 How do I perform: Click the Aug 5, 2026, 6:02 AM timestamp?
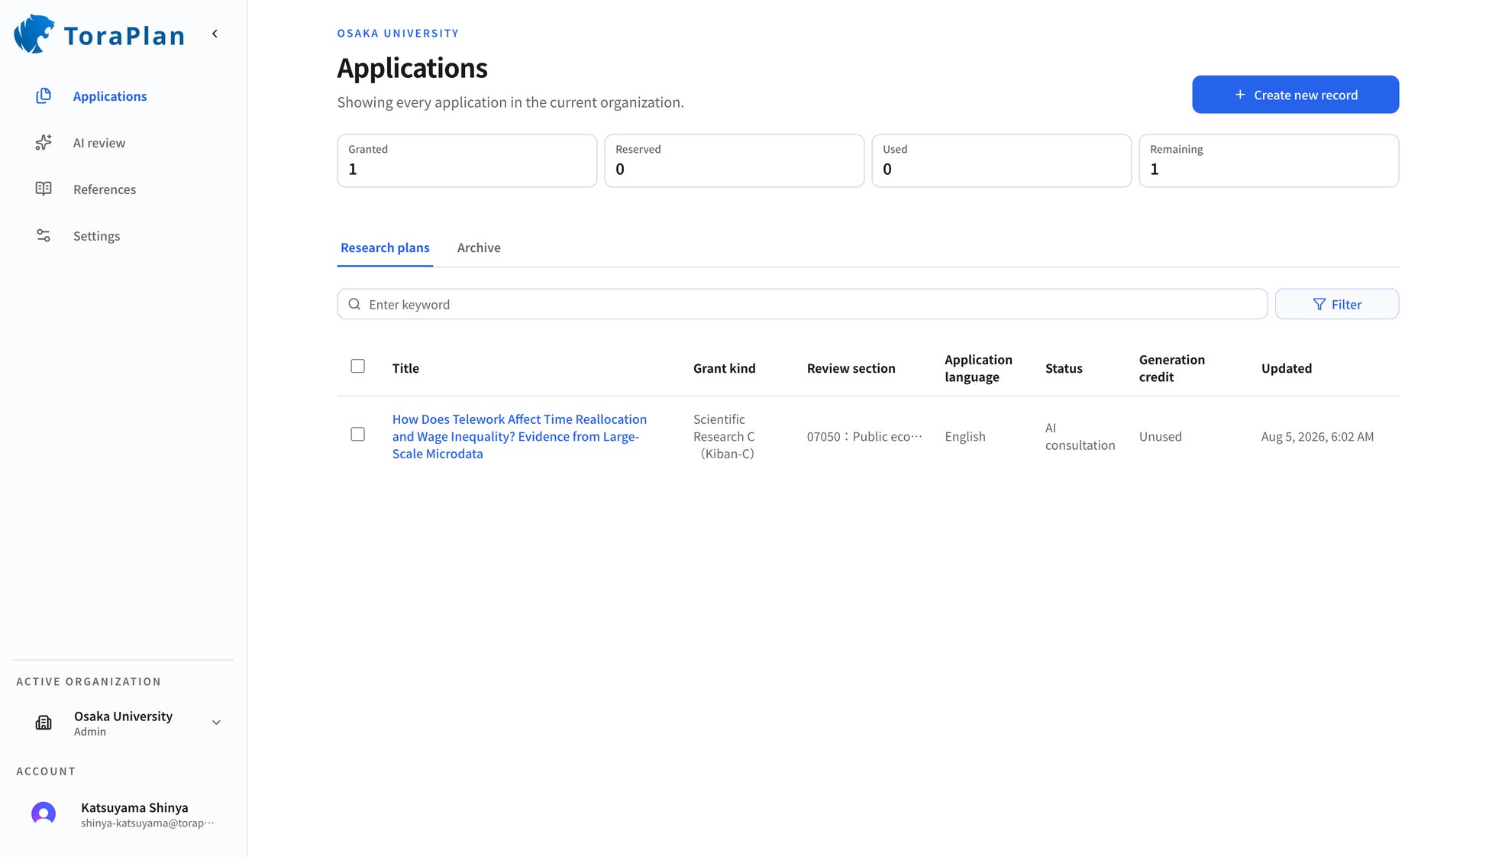pyautogui.click(x=1317, y=436)
